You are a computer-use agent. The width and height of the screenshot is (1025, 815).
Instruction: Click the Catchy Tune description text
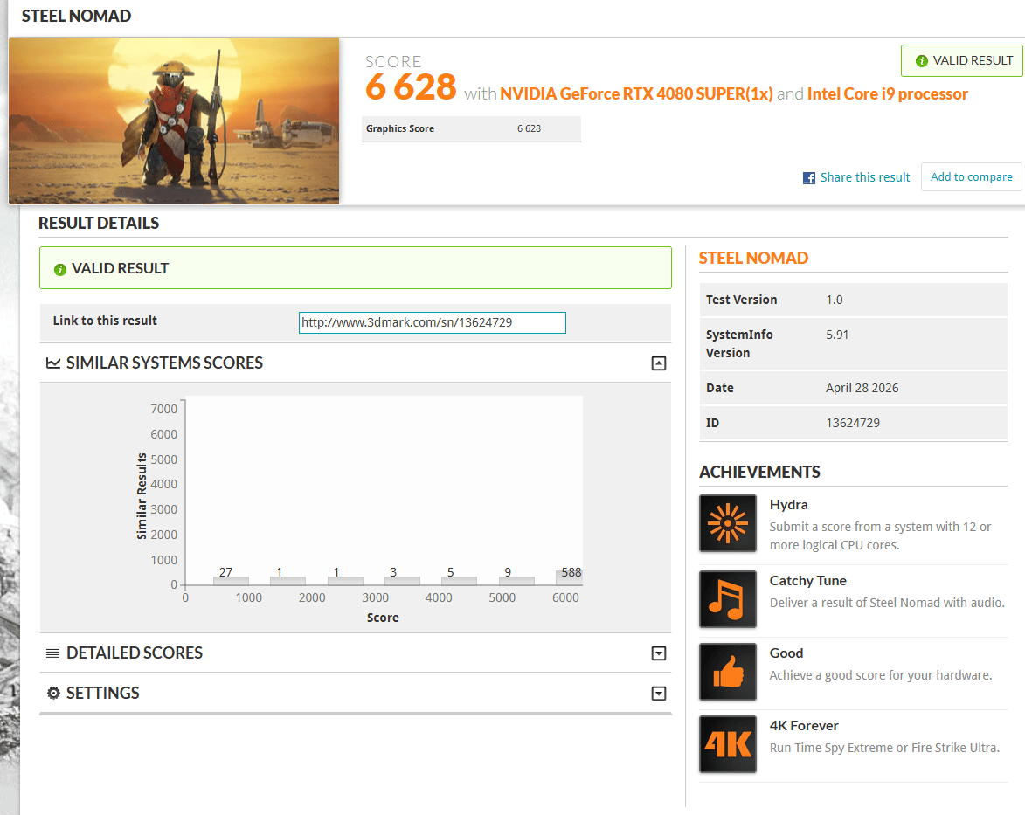point(886,603)
